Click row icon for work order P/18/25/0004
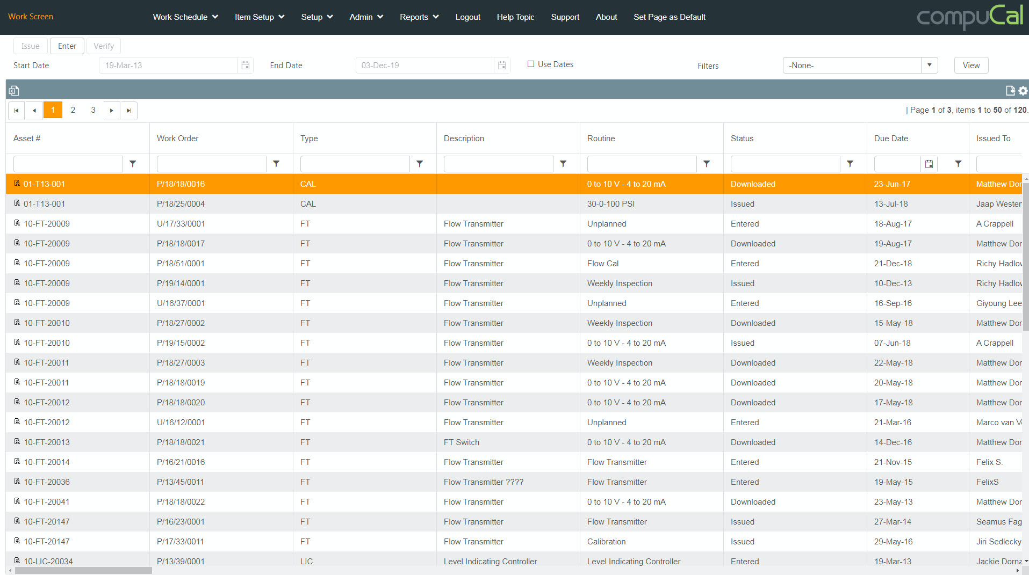1029x575 pixels. [17, 203]
